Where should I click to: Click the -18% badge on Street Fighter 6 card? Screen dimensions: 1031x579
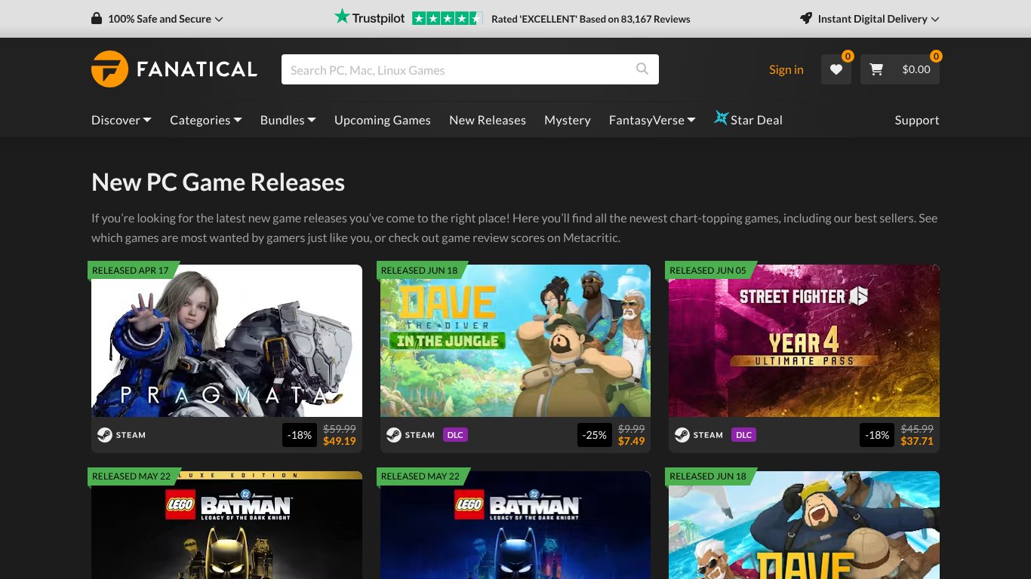point(876,435)
